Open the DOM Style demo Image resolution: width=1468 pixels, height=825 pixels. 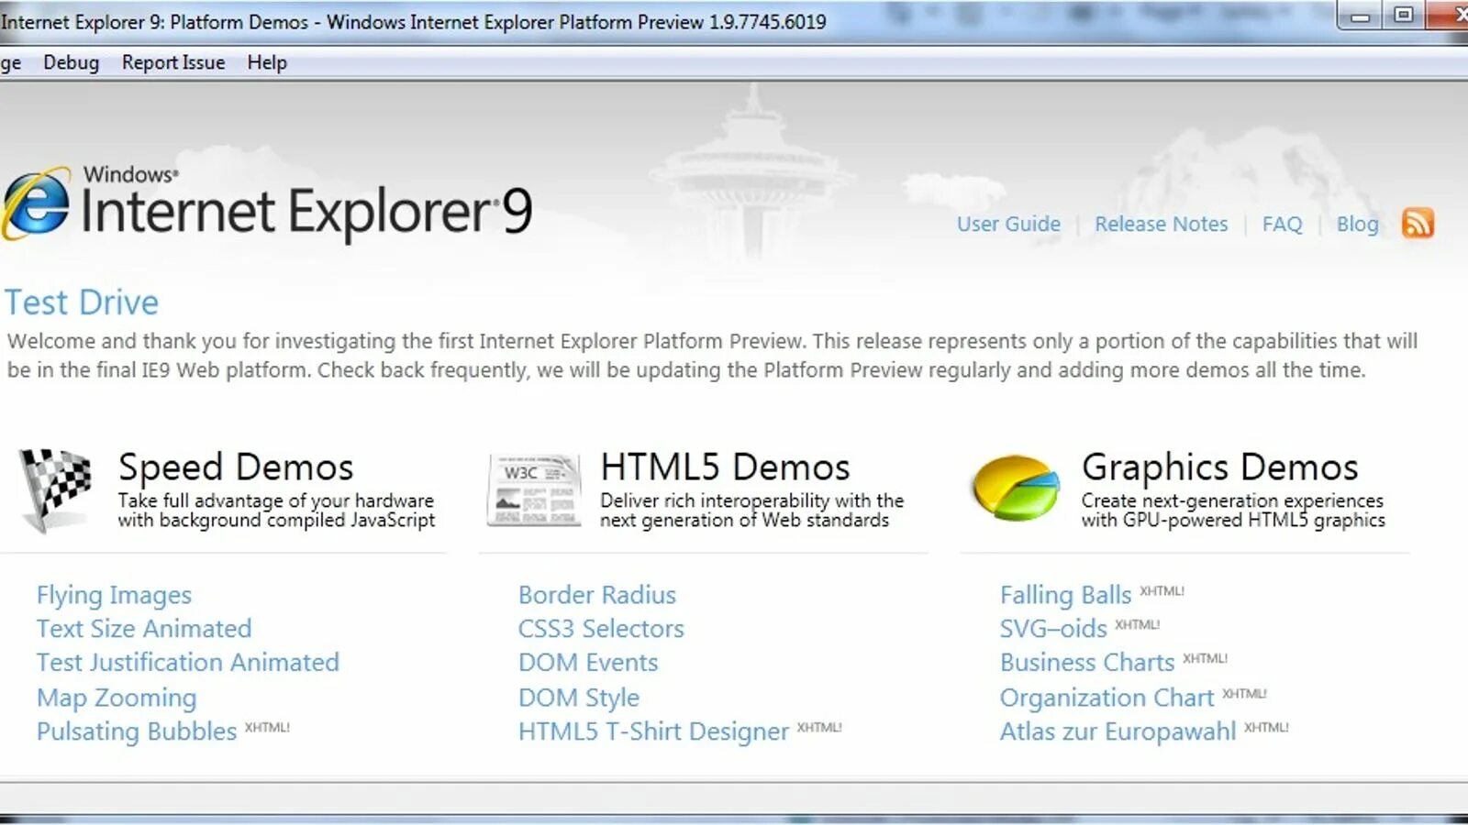(579, 698)
